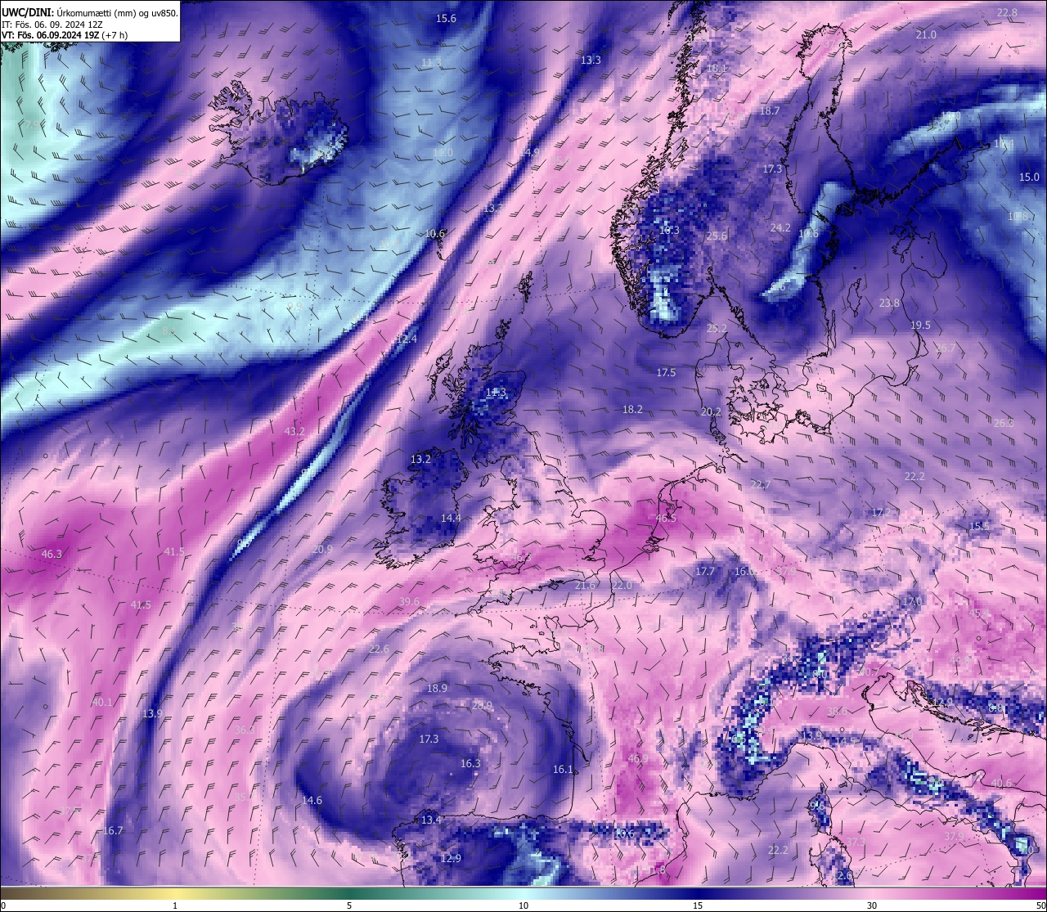Click the legend tick label 5
This screenshot has width=1047, height=912.
tap(349, 905)
